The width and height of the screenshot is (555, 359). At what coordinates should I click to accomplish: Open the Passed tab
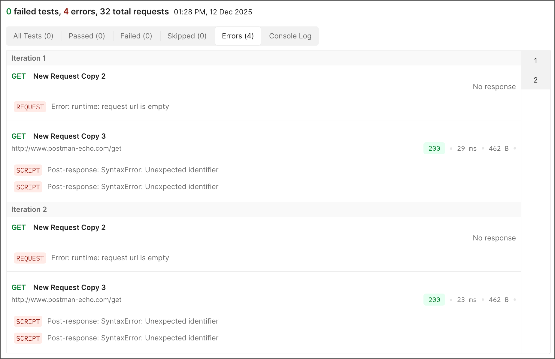pyautogui.click(x=86, y=36)
